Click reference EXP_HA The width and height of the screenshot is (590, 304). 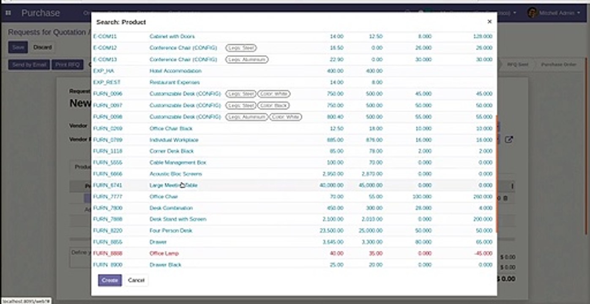104,71
